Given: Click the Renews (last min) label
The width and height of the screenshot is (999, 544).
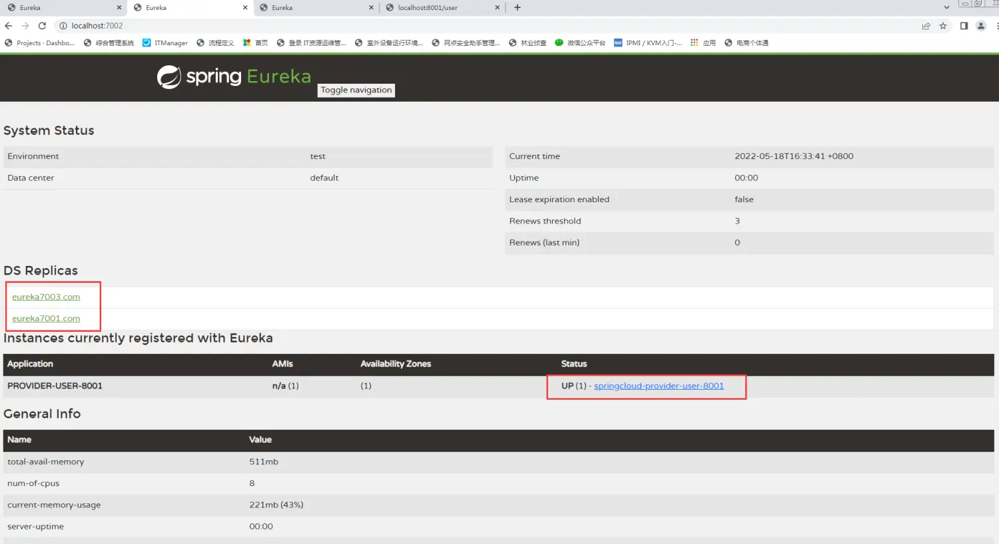Looking at the screenshot, I should tap(544, 243).
